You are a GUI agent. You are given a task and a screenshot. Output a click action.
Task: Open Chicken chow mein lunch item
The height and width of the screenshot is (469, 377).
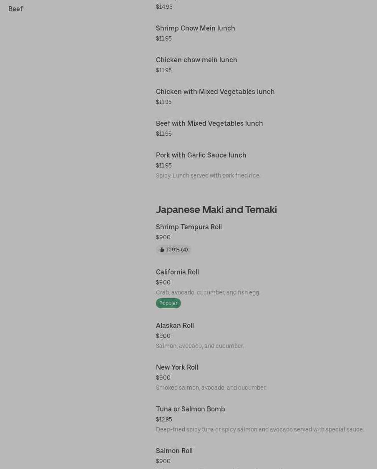click(x=196, y=60)
